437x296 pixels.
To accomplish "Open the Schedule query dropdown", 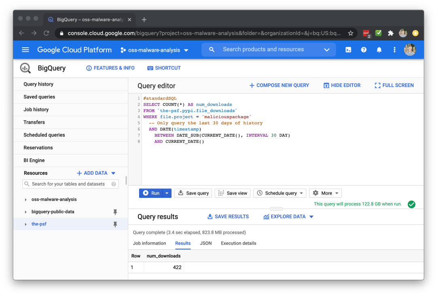I will (280, 193).
